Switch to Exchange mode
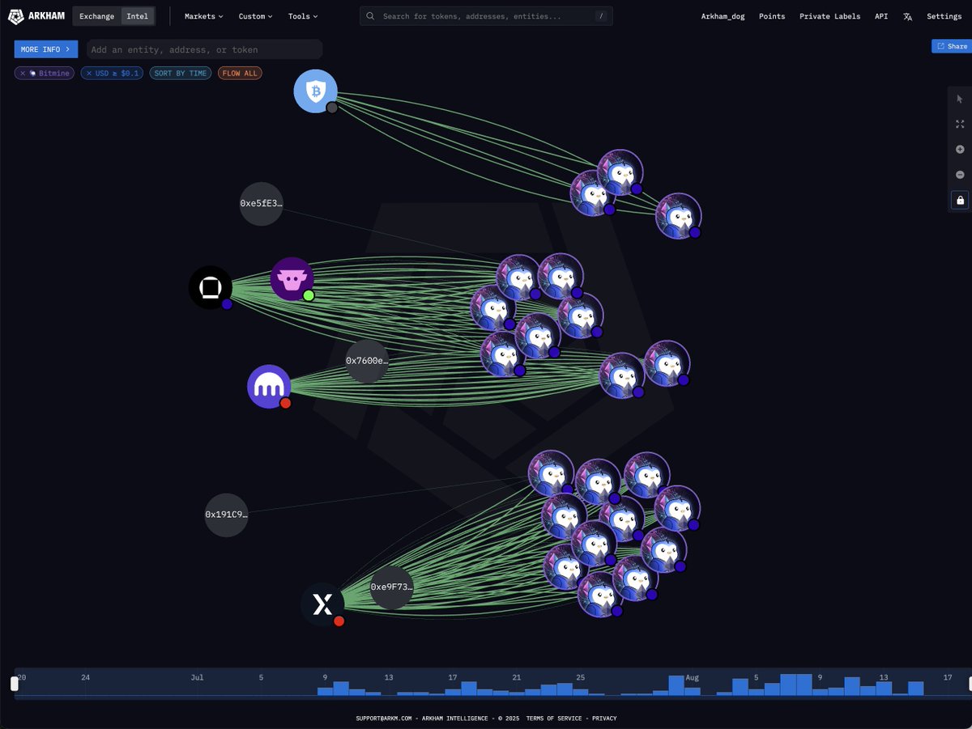 click(96, 16)
